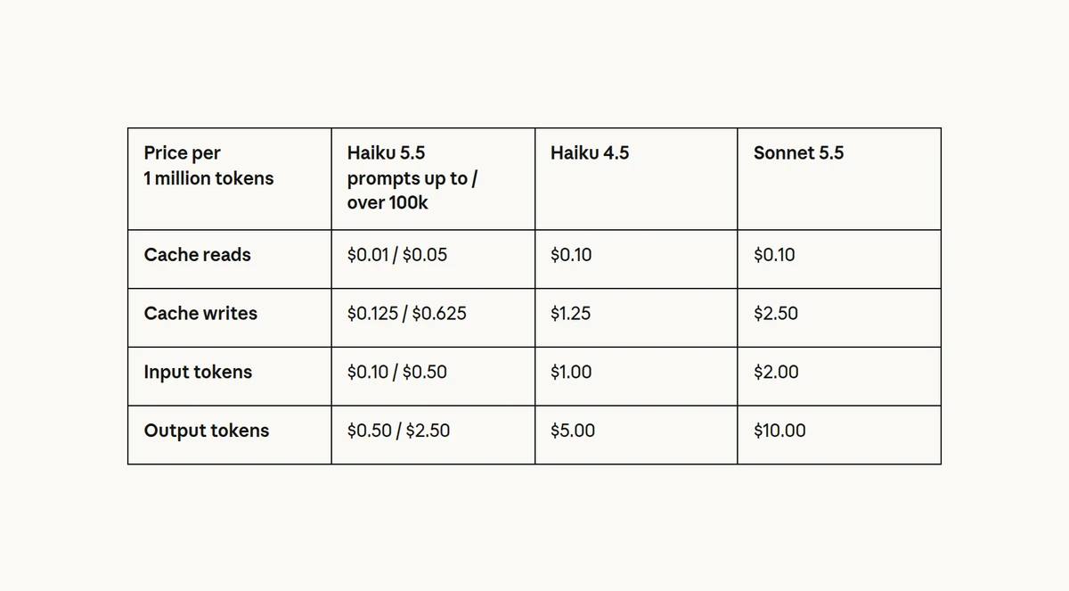Select the Haiku 4.5 $1.00 input price

pos(636,377)
